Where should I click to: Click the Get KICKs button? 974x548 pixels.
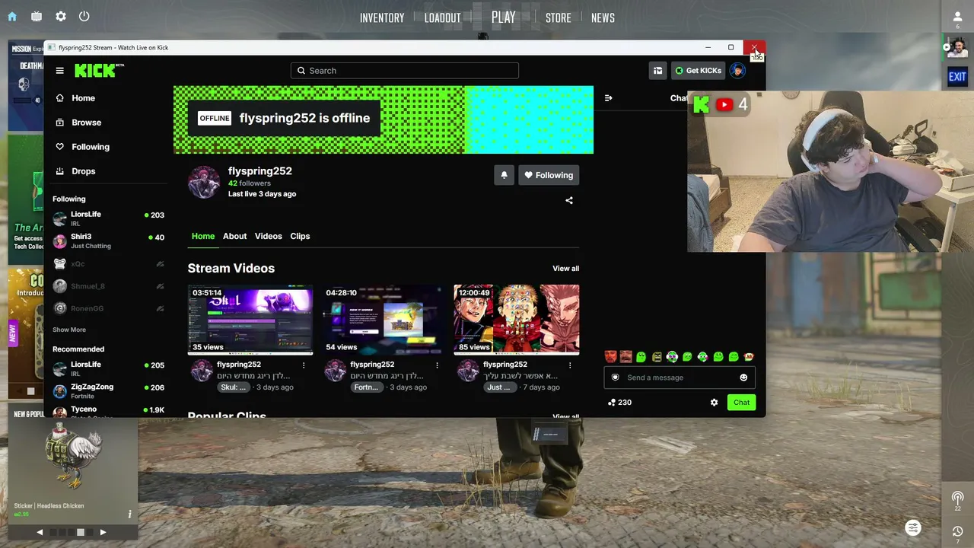(x=698, y=71)
